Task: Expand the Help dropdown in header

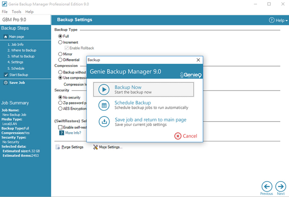Action: click(277, 20)
